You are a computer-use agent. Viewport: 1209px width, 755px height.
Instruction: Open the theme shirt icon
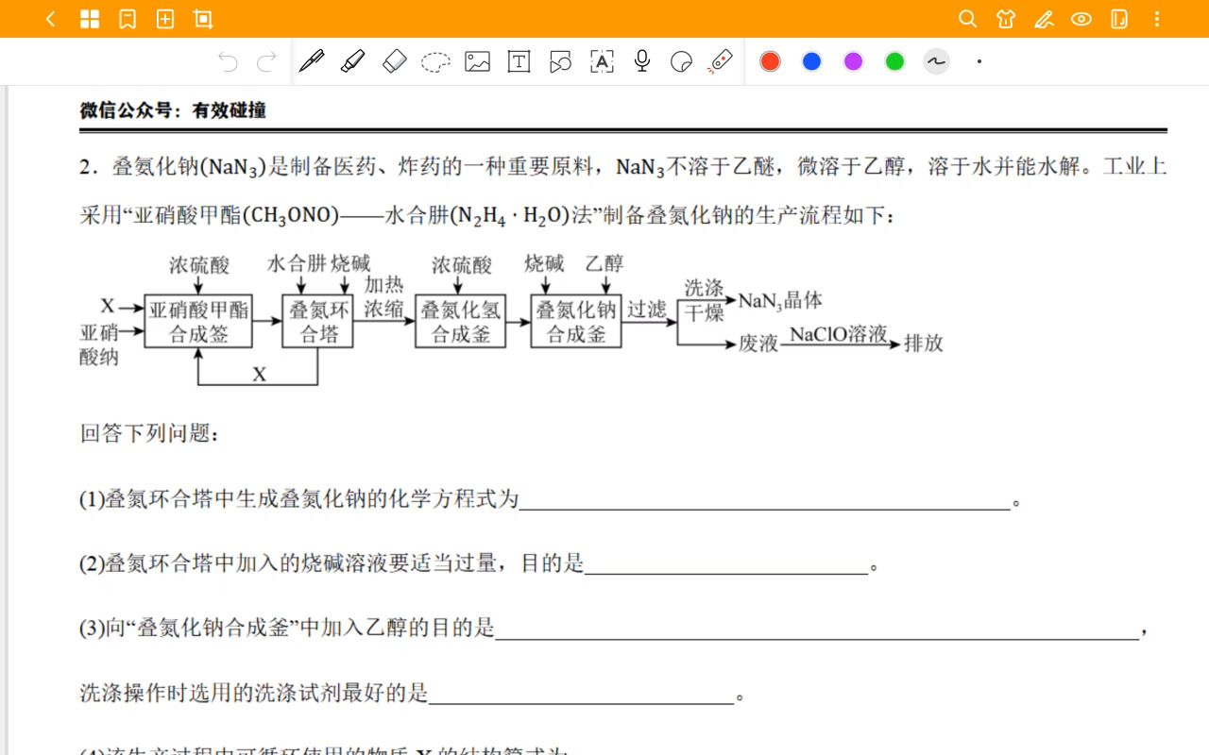(1006, 19)
